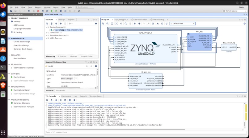Screen dimensions: 249x138
Task: Zoom in on the block diagram
Action: click(x=103, y=24)
